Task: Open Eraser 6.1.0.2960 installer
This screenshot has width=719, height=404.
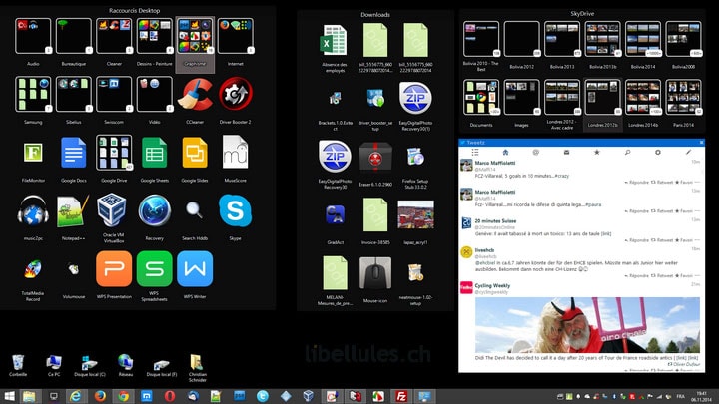Action: coord(375,158)
